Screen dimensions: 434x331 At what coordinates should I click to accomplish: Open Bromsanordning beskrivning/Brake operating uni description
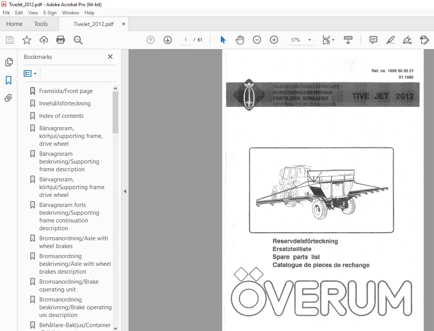[x=75, y=307]
